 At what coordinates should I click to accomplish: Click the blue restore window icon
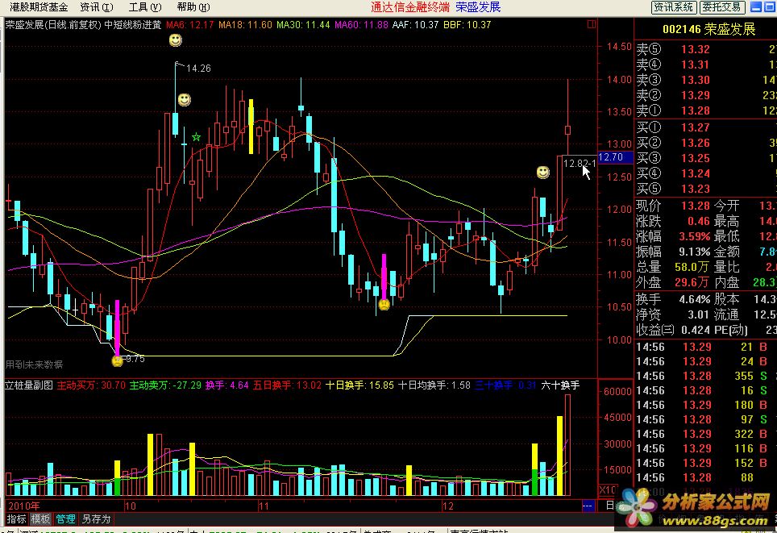pos(770,7)
